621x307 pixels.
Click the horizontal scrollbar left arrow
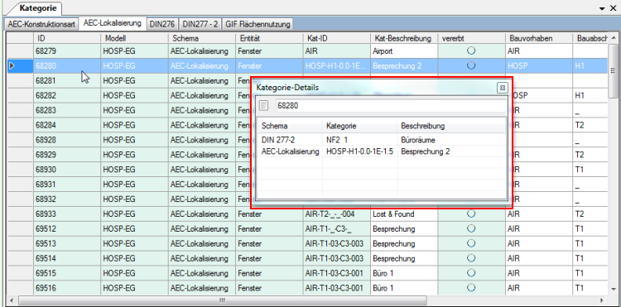pos(11,300)
